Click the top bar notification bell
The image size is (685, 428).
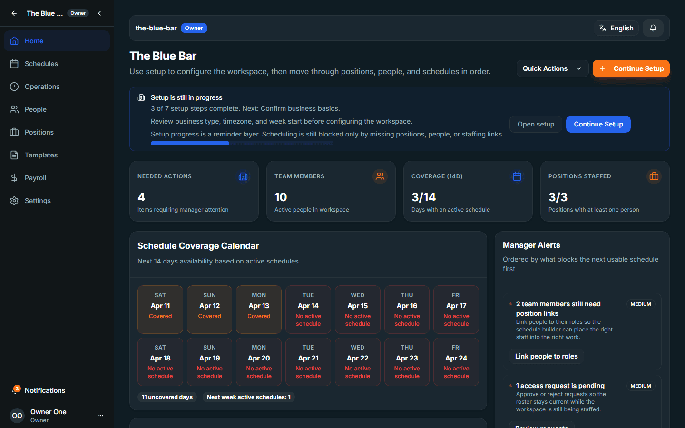pos(653,28)
